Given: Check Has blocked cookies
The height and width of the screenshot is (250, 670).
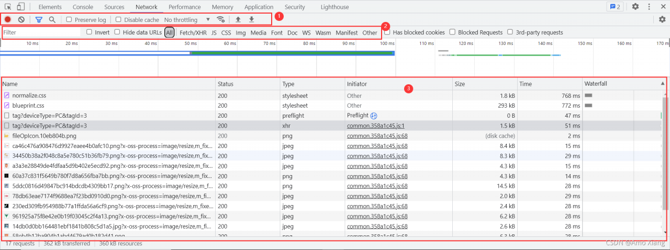Looking at the screenshot, I should [x=387, y=32].
